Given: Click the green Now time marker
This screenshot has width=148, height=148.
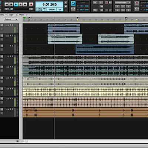Looking at the screenshot, I should 24,19.
